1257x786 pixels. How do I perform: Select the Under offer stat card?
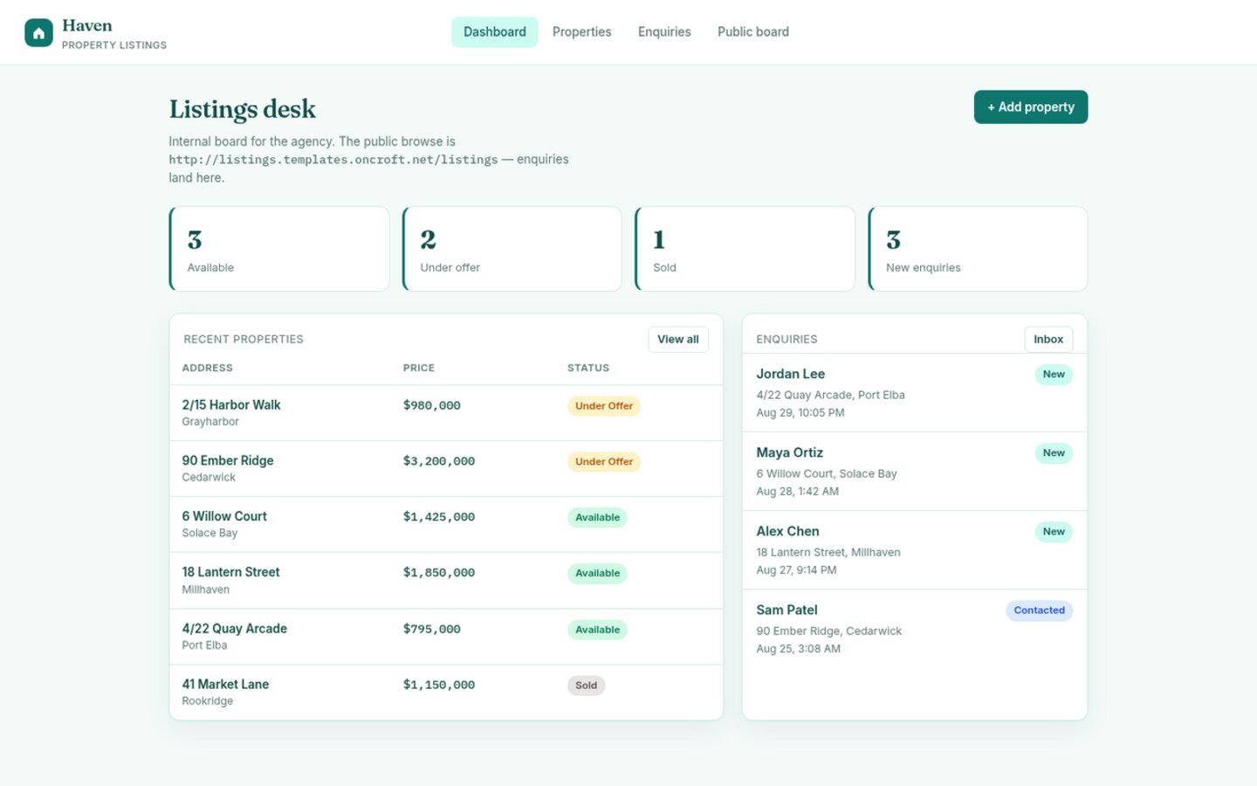(x=512, y=249)
